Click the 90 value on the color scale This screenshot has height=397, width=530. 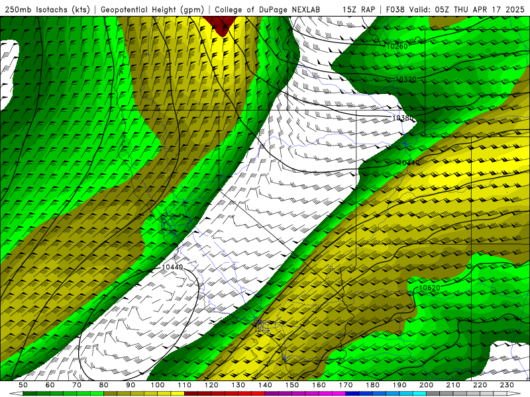(131, 385)
